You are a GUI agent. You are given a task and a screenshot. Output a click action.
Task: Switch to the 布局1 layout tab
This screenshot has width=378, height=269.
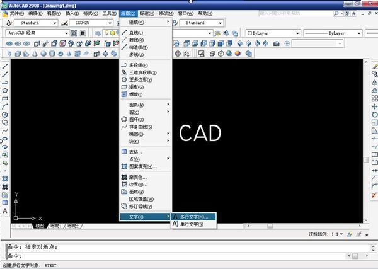(x=55, y=226)
